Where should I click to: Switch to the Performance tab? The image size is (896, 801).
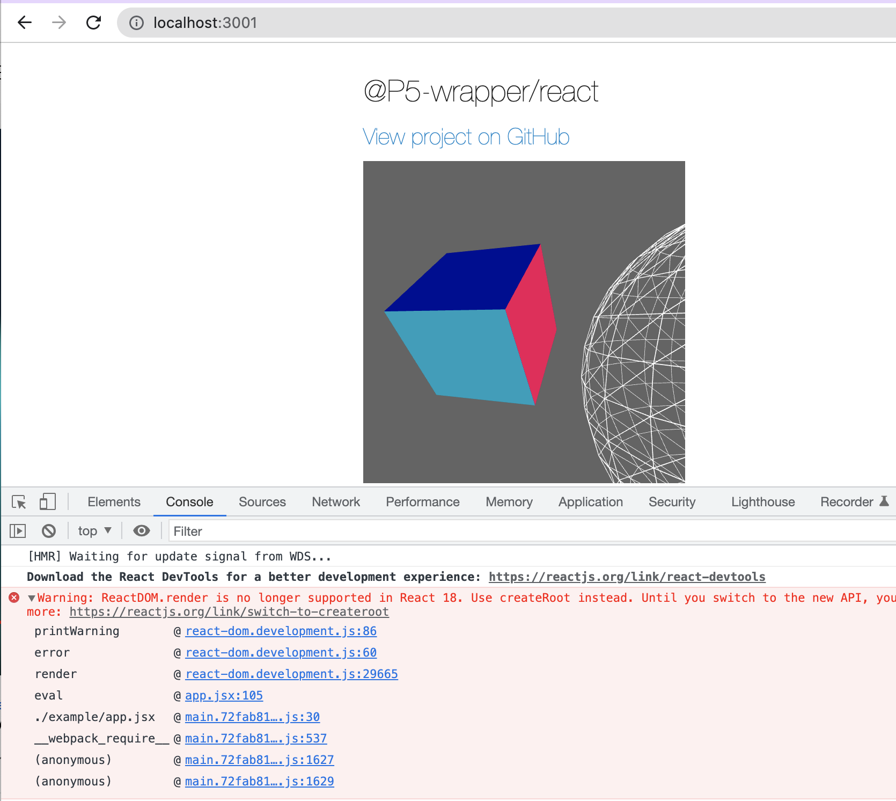[x=423, y=502]
